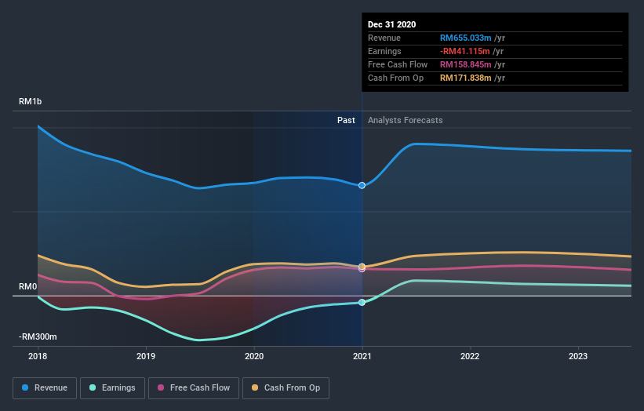This screenshot has height=411, width=644.
Task: Click the Analysts Forecasts label
Action: [x=406, y=120]
